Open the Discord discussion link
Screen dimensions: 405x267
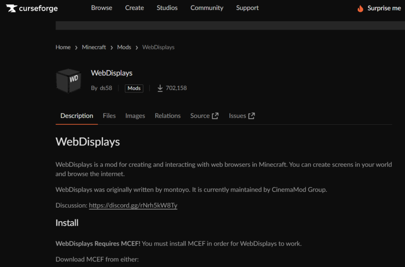pyautogui.click(x=133, y=205)
